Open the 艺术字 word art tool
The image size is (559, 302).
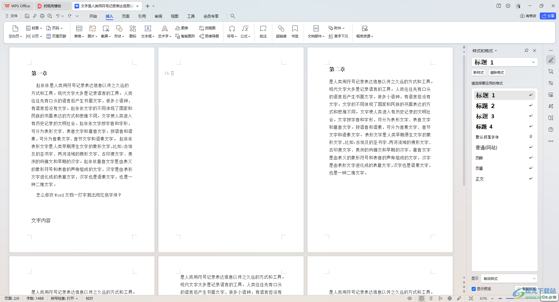(164, 32)
